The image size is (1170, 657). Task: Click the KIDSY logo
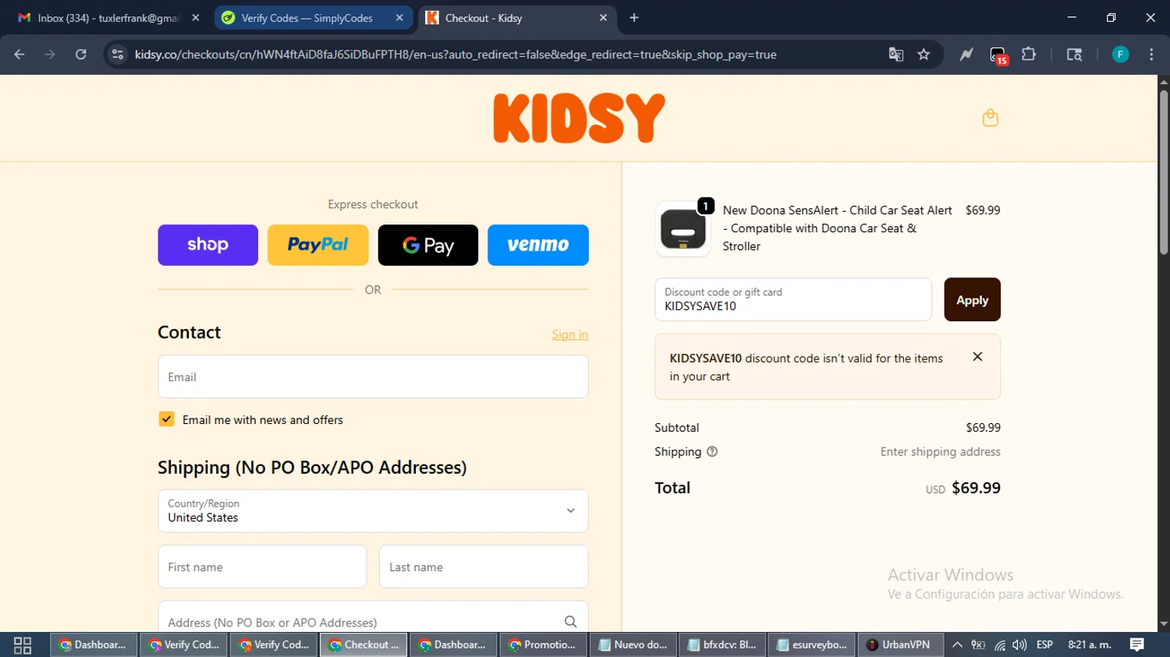coord(580,118)
